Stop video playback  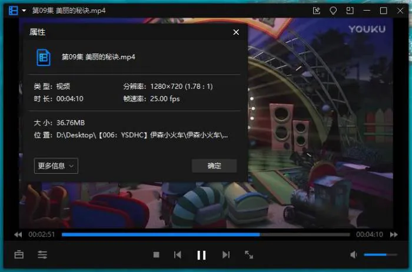(157, 255)
